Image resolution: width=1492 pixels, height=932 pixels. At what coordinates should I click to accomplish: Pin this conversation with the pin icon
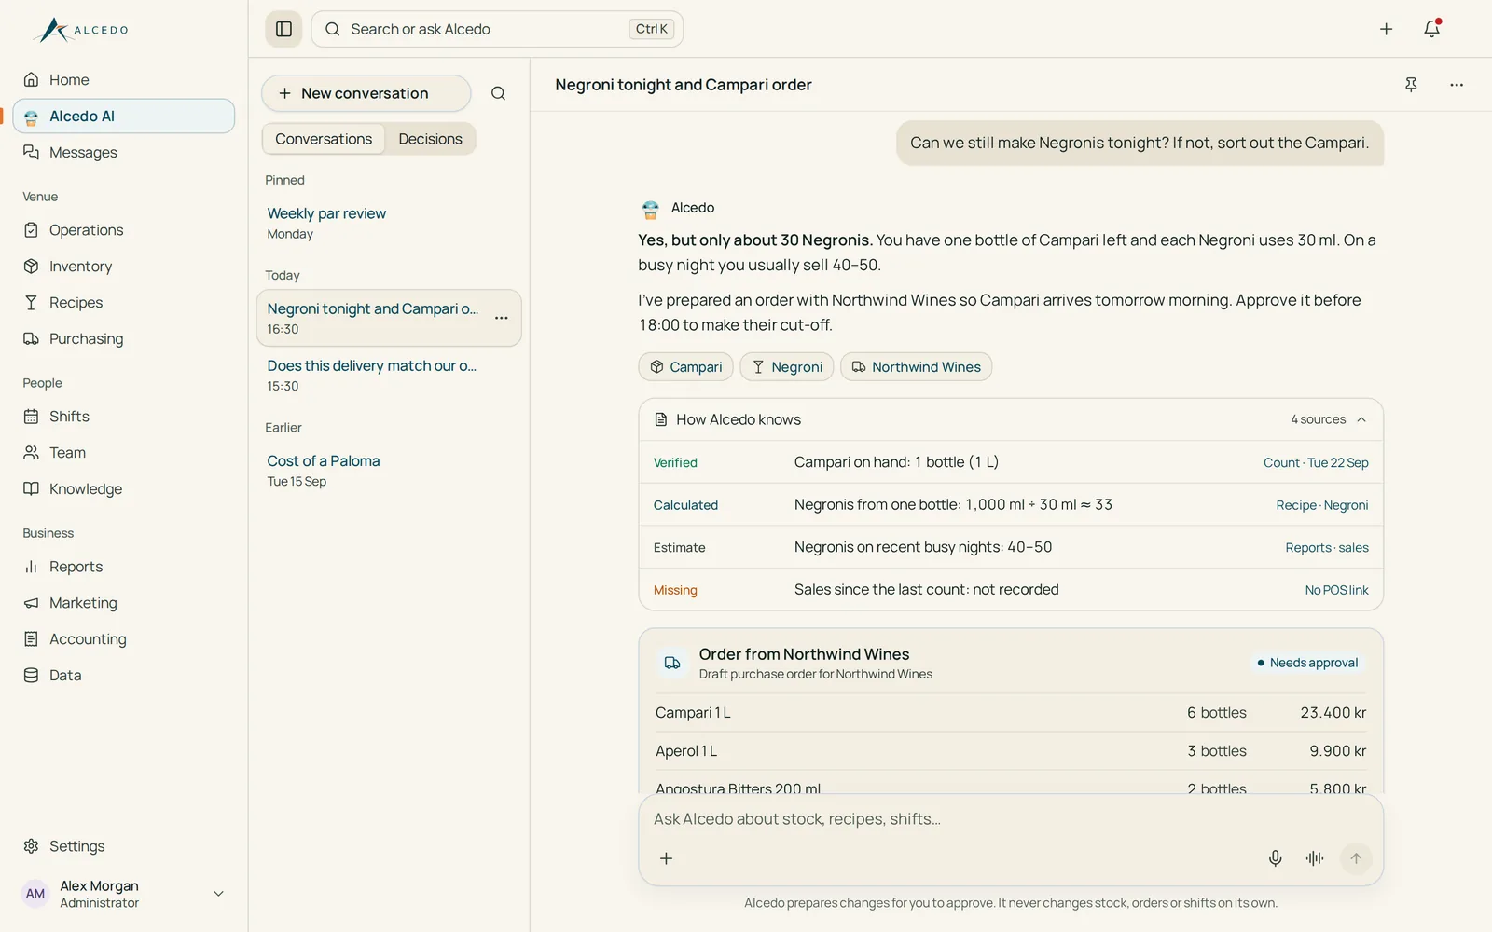[1411, 85]
